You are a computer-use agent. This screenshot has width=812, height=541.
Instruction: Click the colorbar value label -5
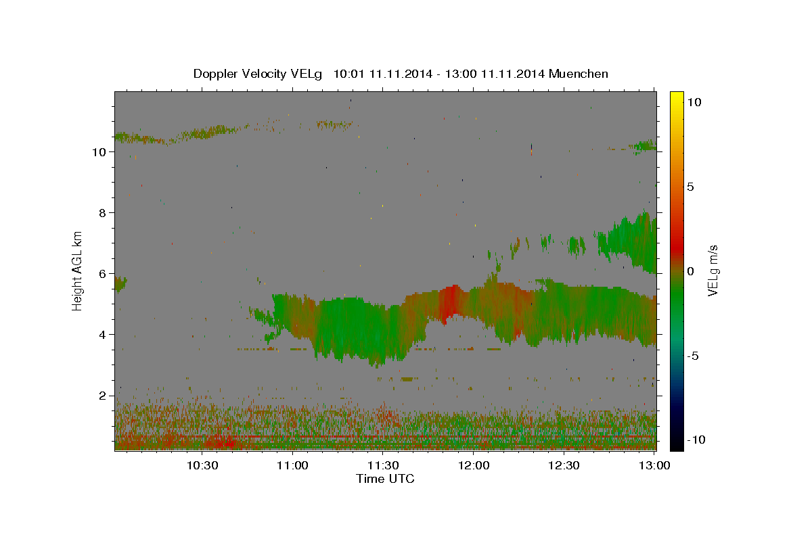pyautogui.click(x=692, y=356)
